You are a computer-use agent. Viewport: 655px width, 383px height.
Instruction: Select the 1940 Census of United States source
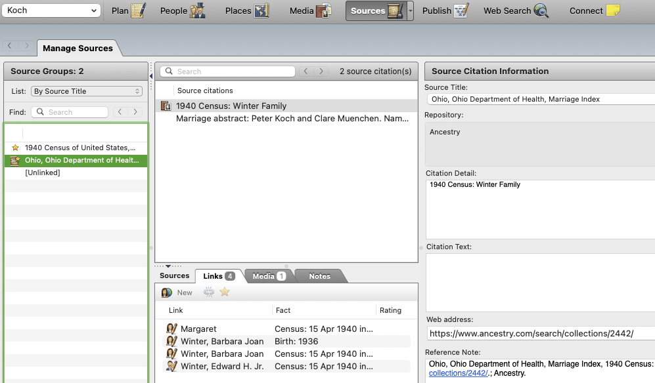[x=79, y=148]
